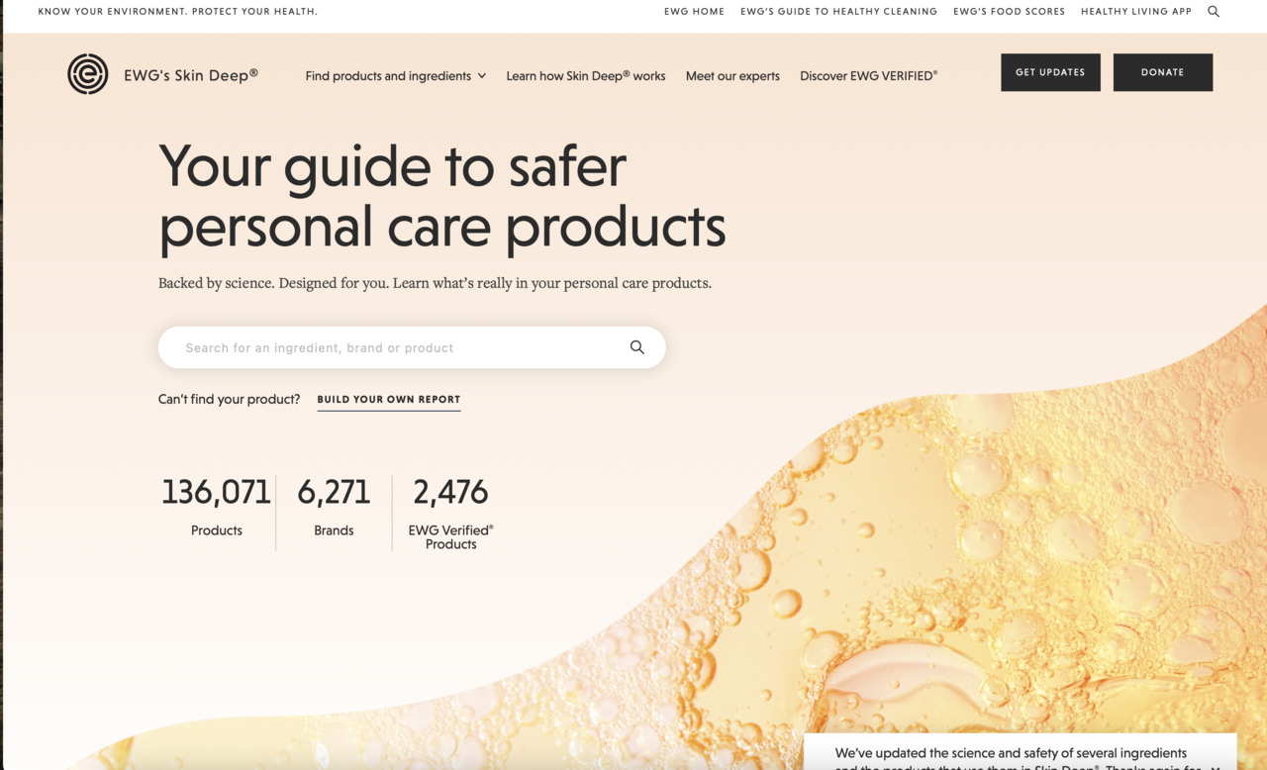Visit EWG's Guide to Healthy Cleaning
Image resolution: width=1267 pixels, height=770 pixels.
pyautogui.click(x=838, y=12)
